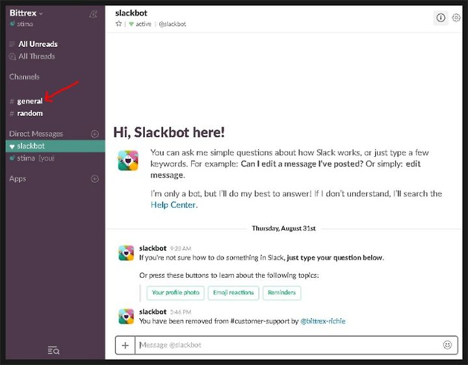Select slackbot direct message
The image size is (468, 365).
pyautogui.click(x=55, y=146)
